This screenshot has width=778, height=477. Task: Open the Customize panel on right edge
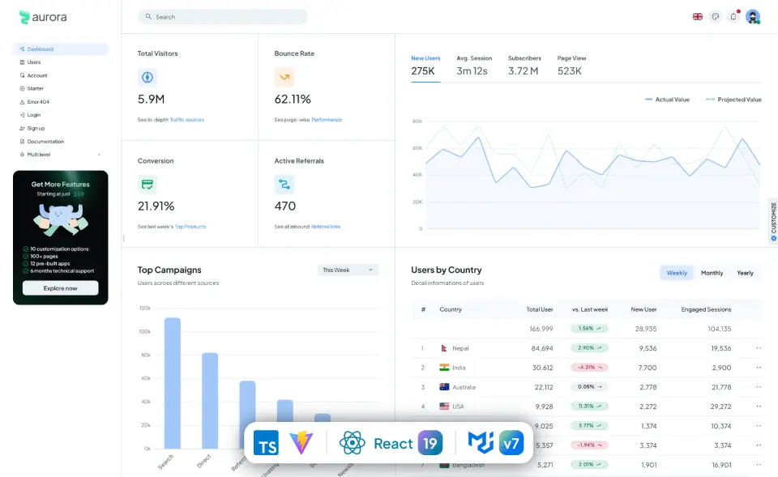tap(773, 220)
